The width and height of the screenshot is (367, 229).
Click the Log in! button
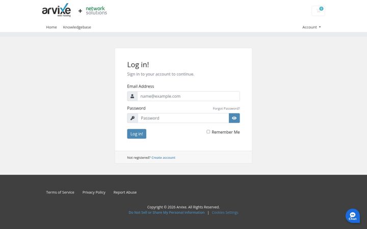[137, 134]
